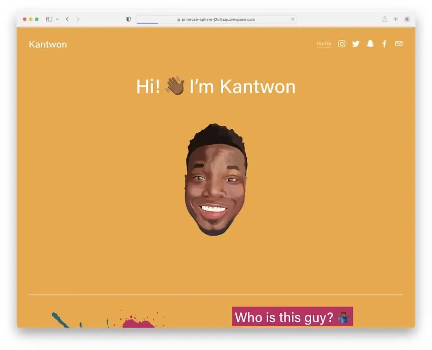Click the 'Hi! I'm Kantwon' heading
This screenshot has height=350, width=432.
(x=216, y=87)
